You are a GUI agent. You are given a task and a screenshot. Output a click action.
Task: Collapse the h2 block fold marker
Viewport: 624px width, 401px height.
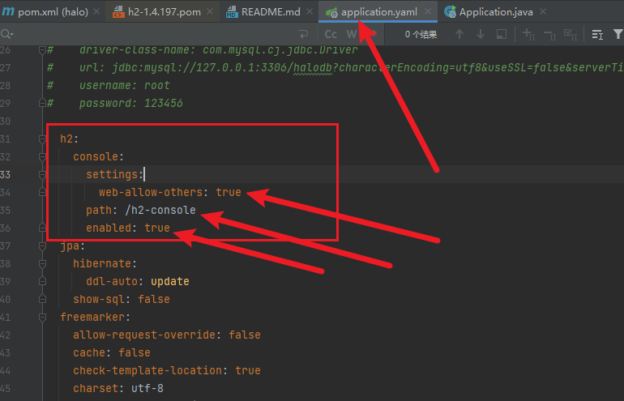click(x=43, y=139)
